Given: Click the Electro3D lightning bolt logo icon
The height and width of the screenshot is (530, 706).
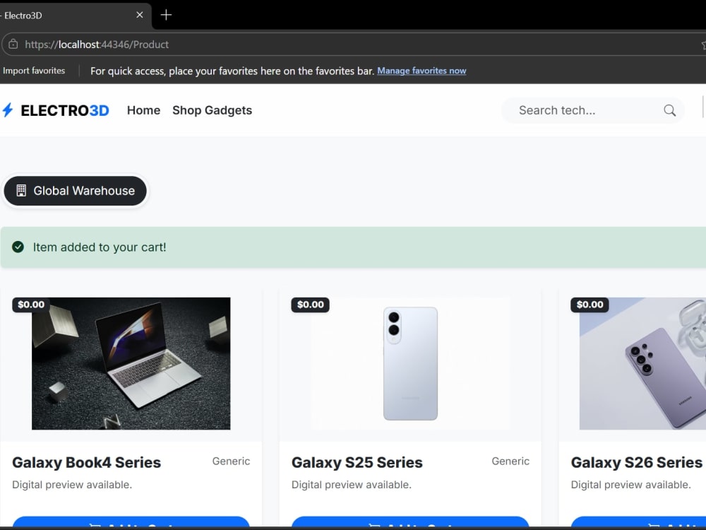Looking at the screenshot, I should coord(8,110).
